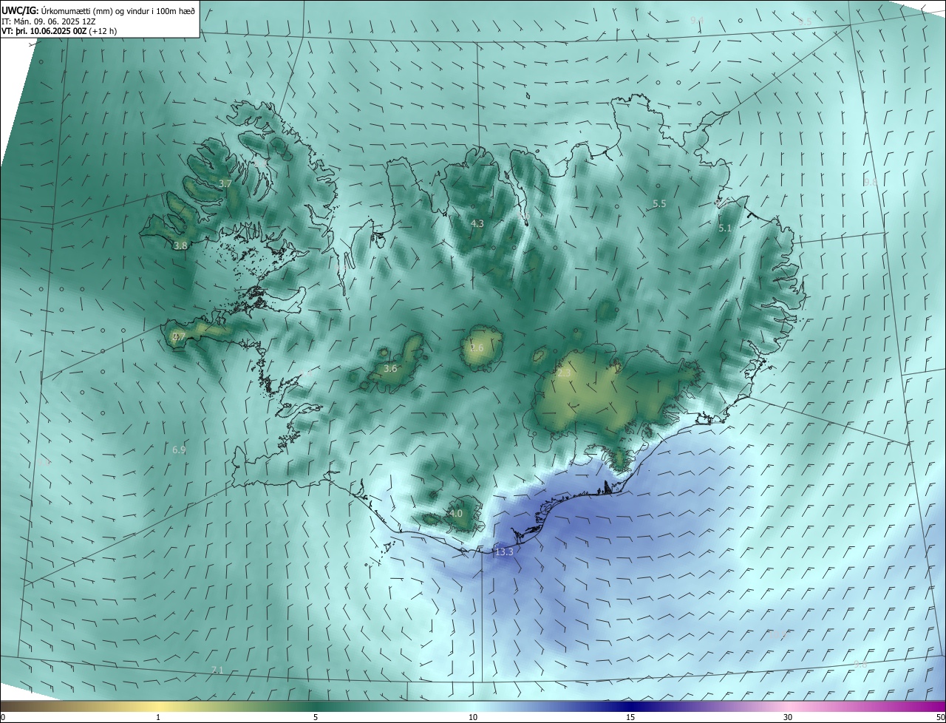Select the 4.0 value label
This screenshot has height=723, width=946.
pos(456,513)
